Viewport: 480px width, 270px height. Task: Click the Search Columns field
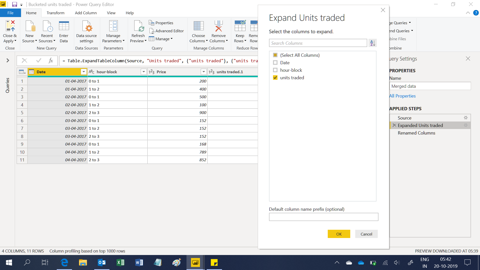point(318,43)
